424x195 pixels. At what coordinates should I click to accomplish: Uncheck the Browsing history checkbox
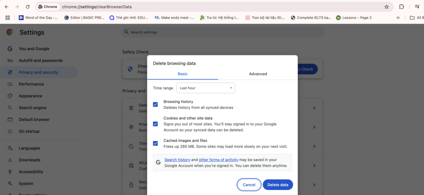point(155,104)
